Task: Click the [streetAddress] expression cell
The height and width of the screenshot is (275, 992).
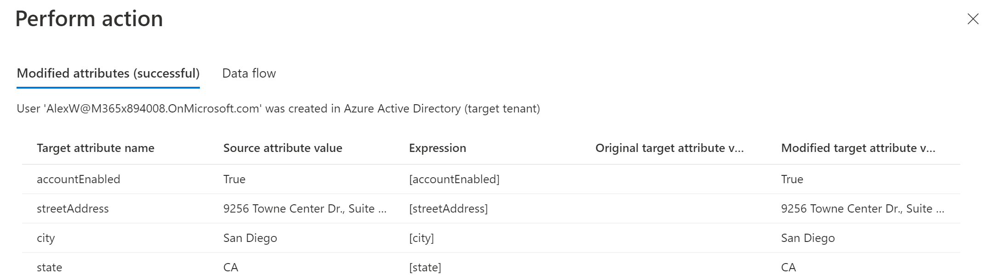Action: (448, 209)
